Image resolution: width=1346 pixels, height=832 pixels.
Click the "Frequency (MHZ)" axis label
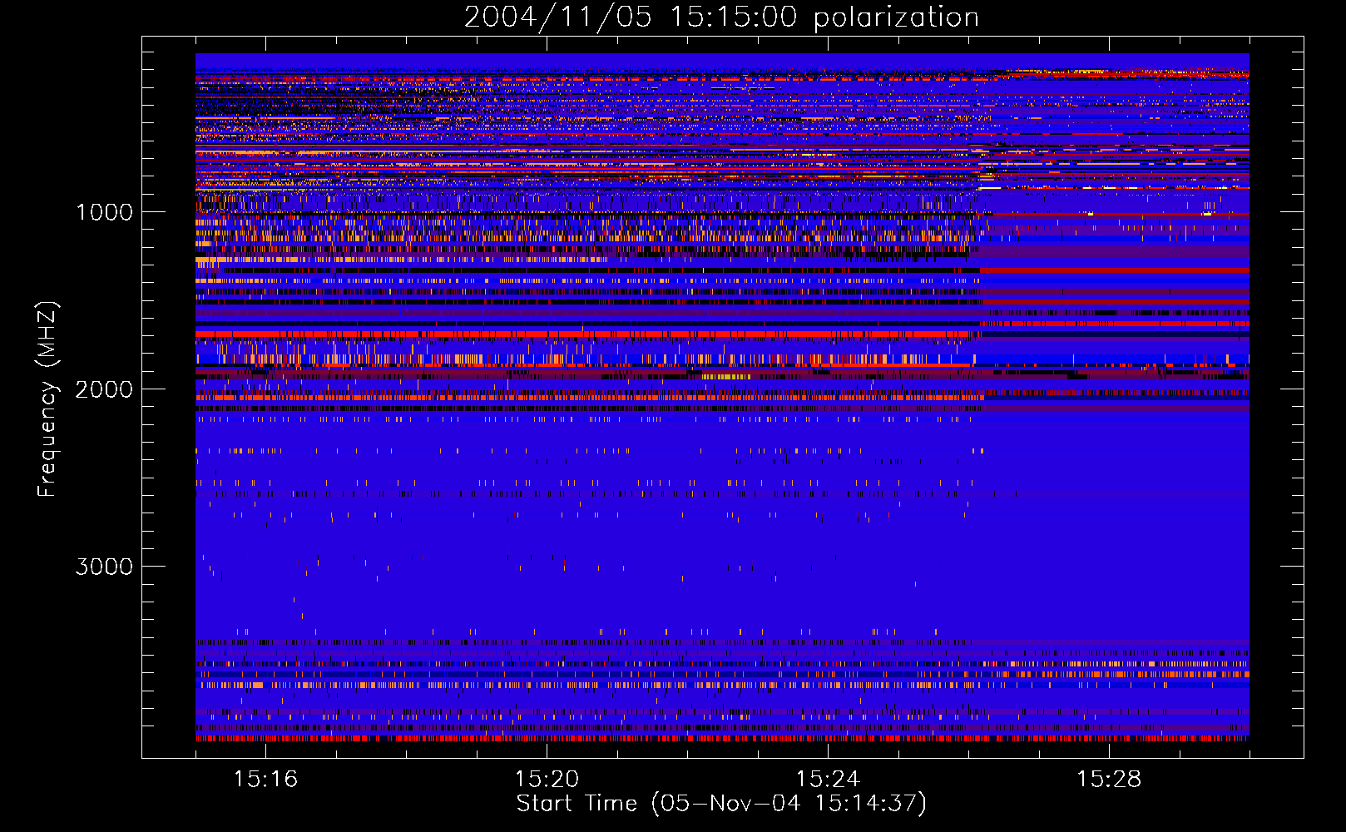tap(47, 399)
